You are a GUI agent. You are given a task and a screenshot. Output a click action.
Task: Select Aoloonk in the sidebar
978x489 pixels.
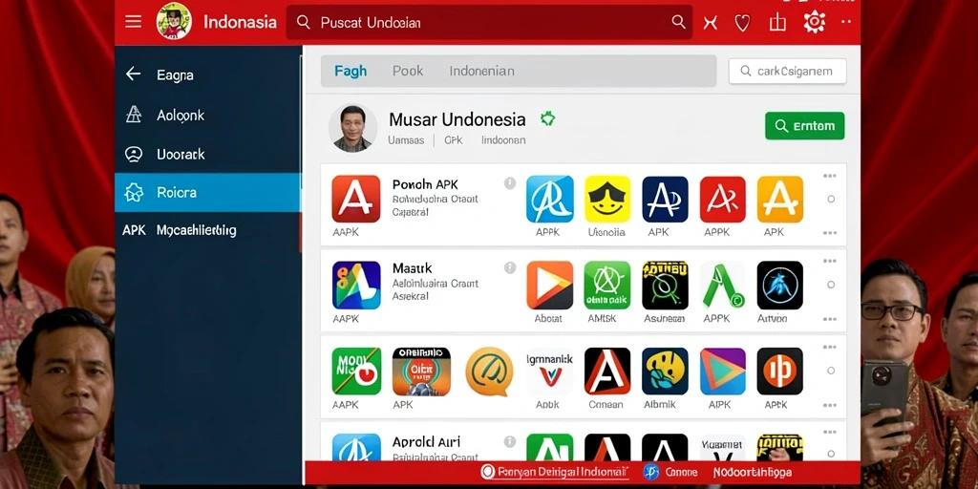click(x=207, y=115)
